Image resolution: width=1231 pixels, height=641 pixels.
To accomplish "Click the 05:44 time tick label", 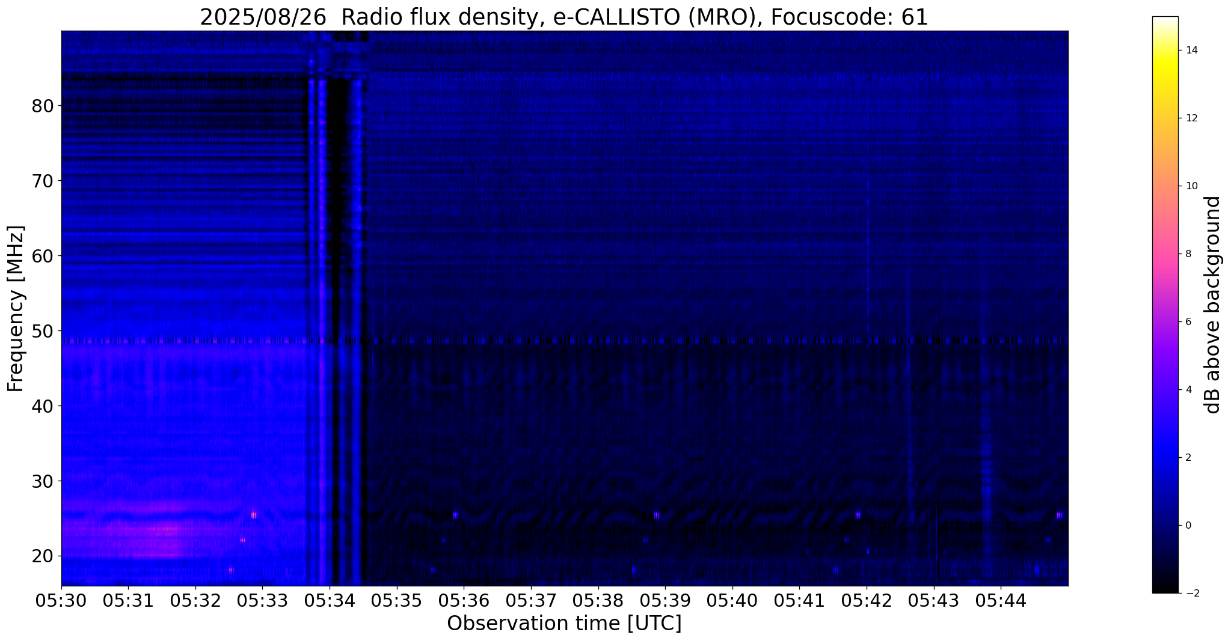I will 1001,600.
